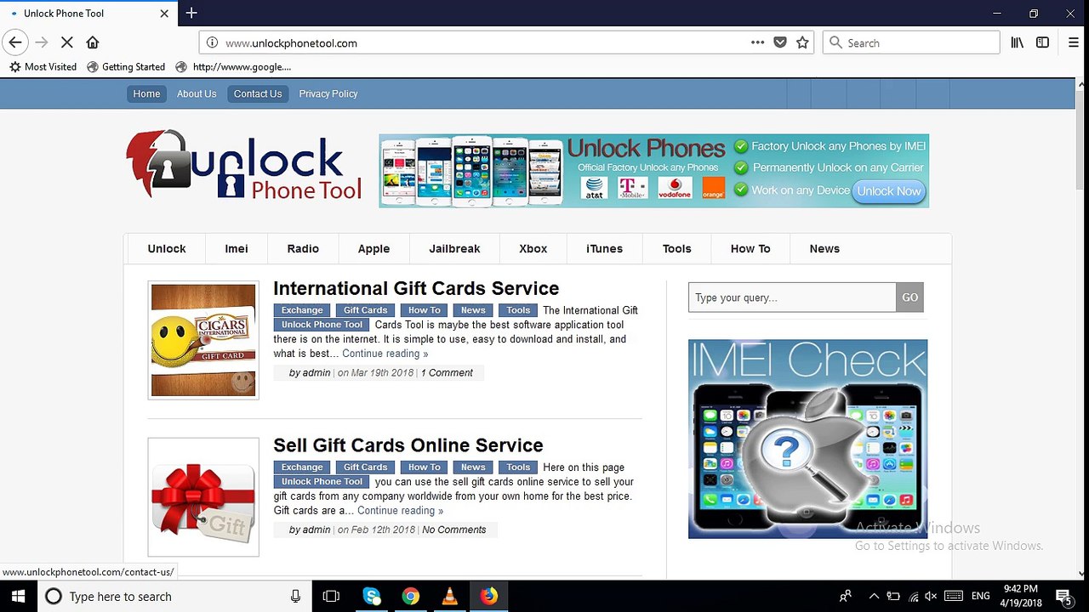The width and height of the screenshot is (1089, 612).
Task: Click the Type your query search field
Action: 792,297
